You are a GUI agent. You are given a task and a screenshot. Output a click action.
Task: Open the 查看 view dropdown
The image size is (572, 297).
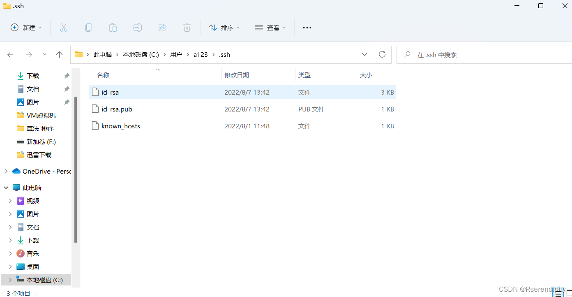coord(270,28)
